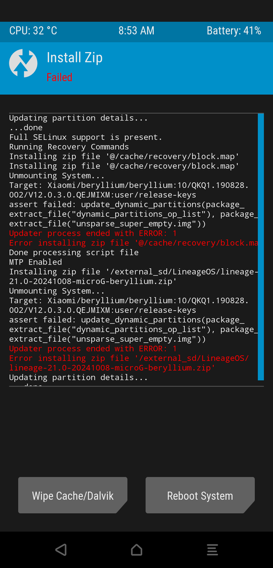Screen dimensions: 273x568
Task: Click the blue log scrollbar
Action: pos(261,247)
